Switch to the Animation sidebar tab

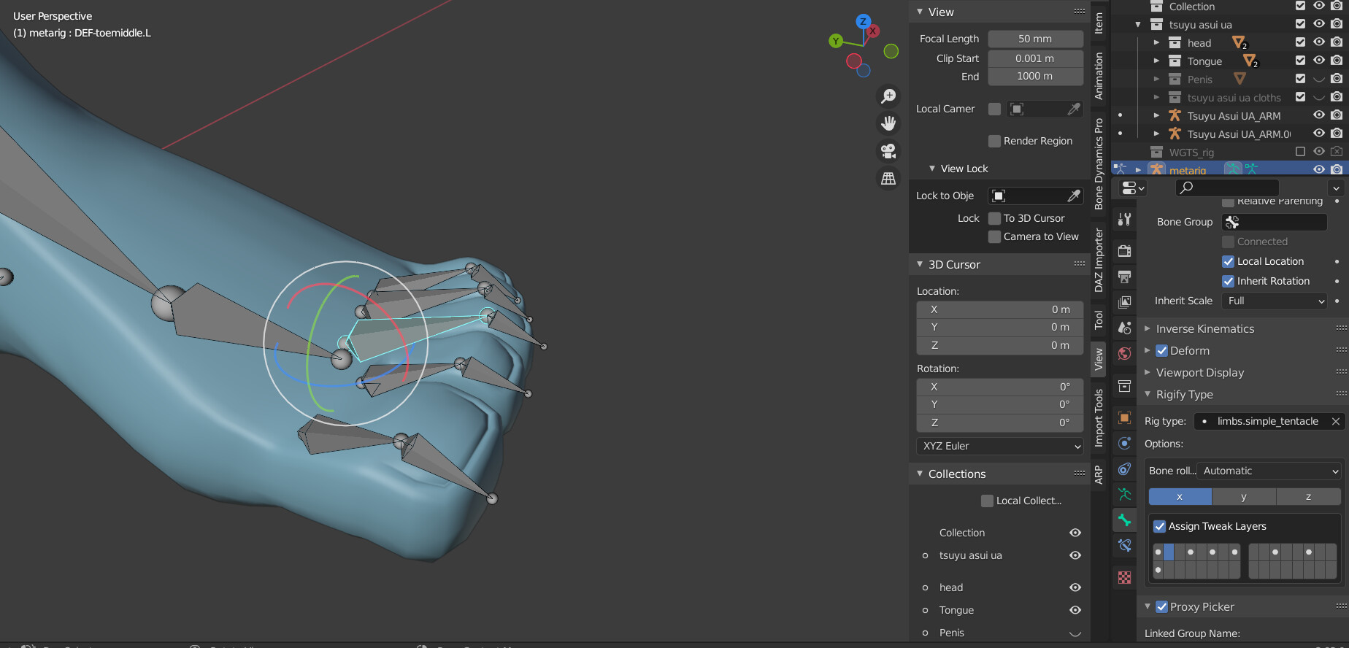pos(1099,76)
